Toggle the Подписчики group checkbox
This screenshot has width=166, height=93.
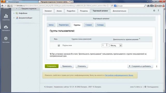coord(59,45)
